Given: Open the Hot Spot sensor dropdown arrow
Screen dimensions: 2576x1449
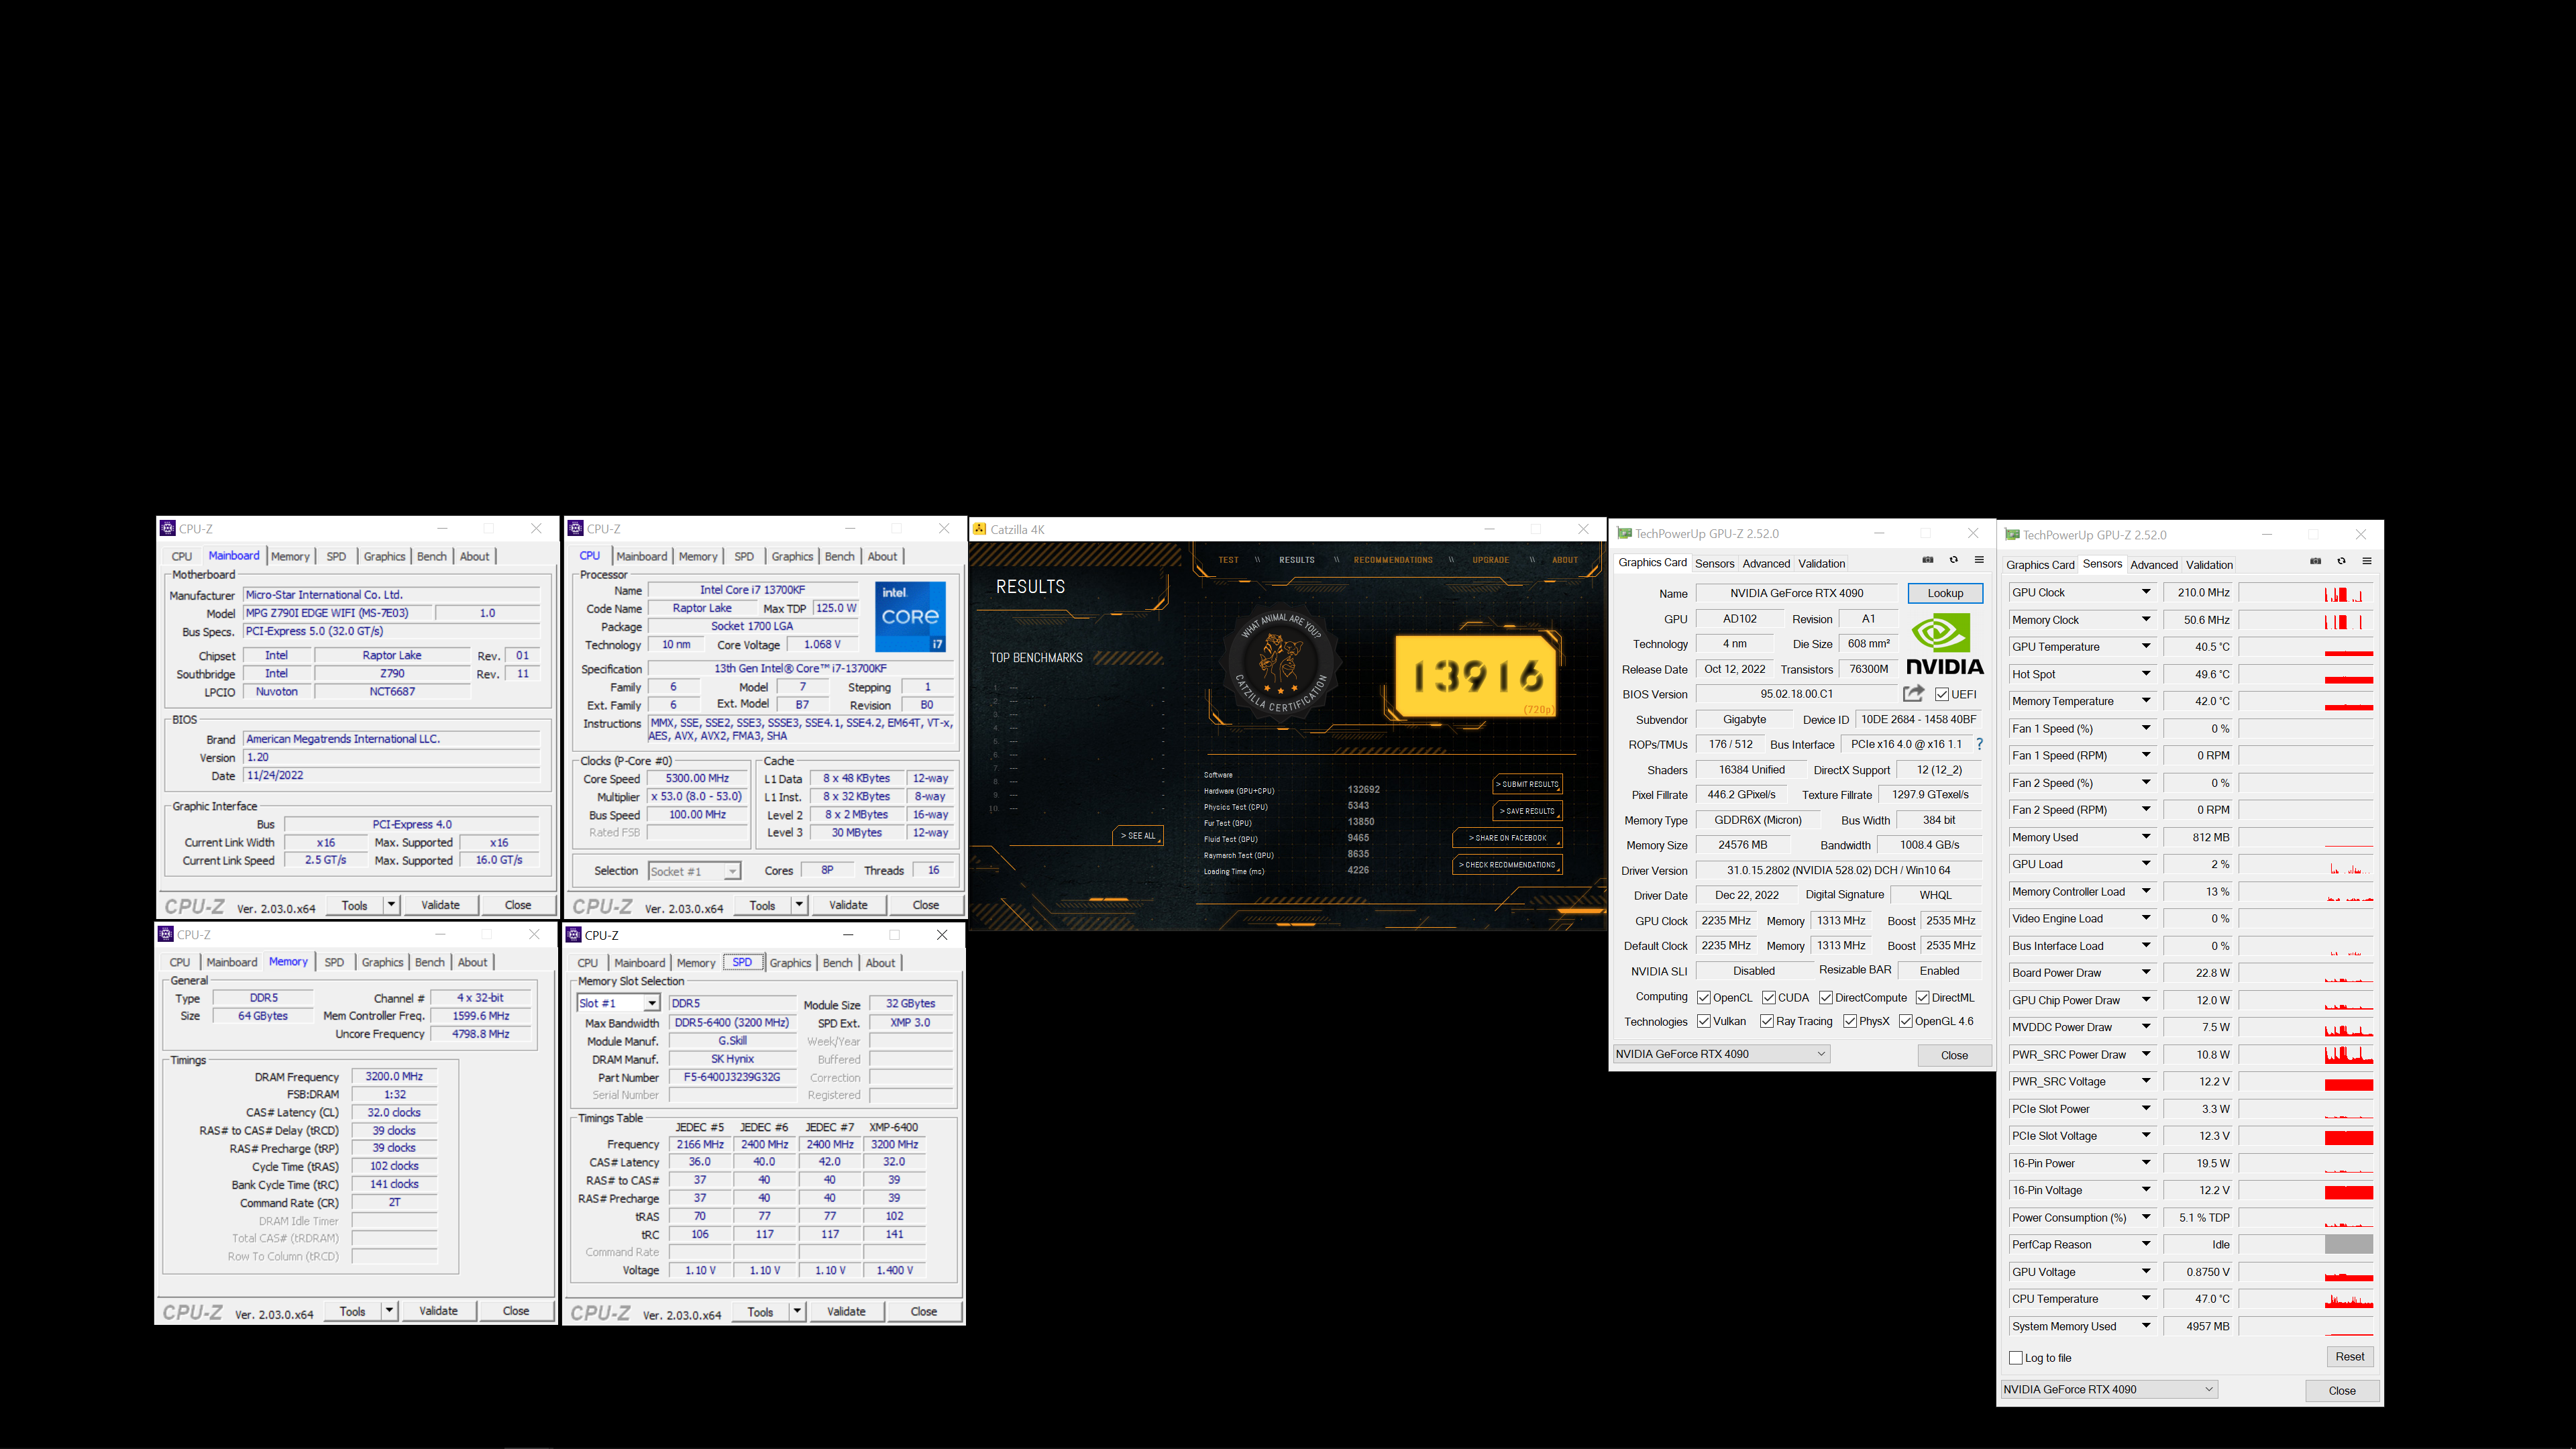Looking at the screenshot, I should coord(2146,674).
